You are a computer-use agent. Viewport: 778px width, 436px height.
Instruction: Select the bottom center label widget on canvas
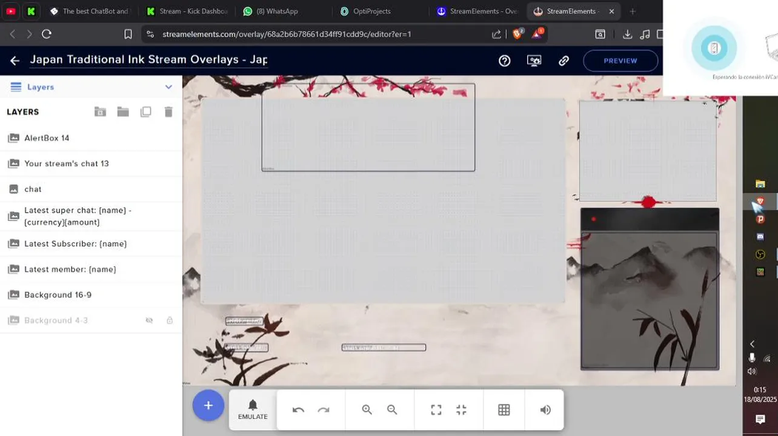pyautogui.click(x=384, y=348)
